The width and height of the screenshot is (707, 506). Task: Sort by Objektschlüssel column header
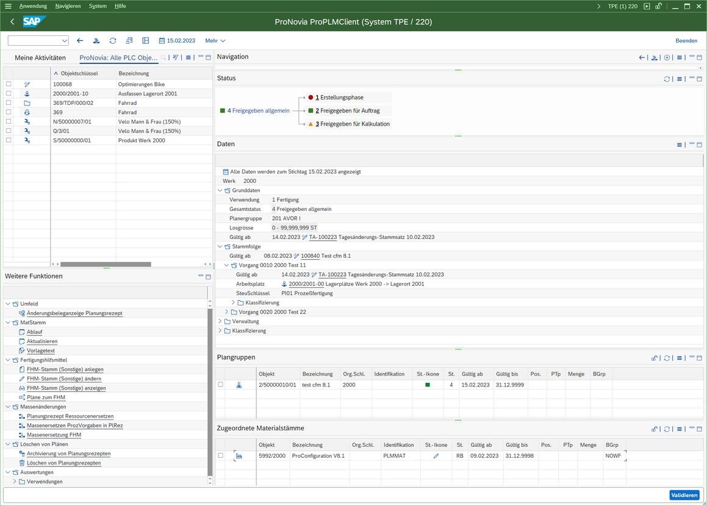click(79, 73)
